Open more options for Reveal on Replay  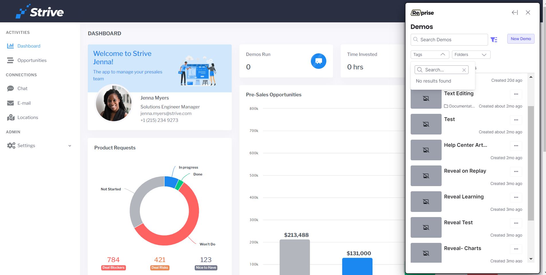point(516,171)
